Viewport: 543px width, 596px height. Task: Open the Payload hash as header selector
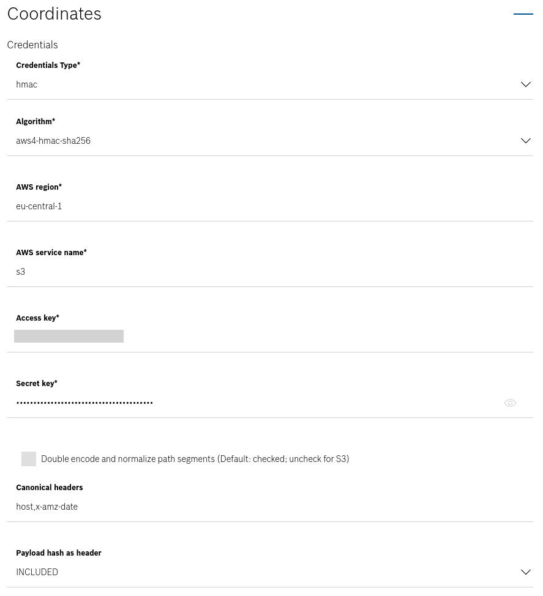(269, 572)
